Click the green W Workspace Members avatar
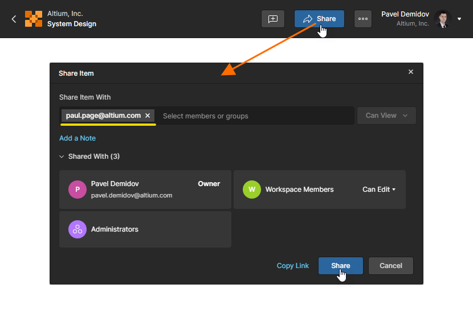473x313 pixels. coord(251,190)
